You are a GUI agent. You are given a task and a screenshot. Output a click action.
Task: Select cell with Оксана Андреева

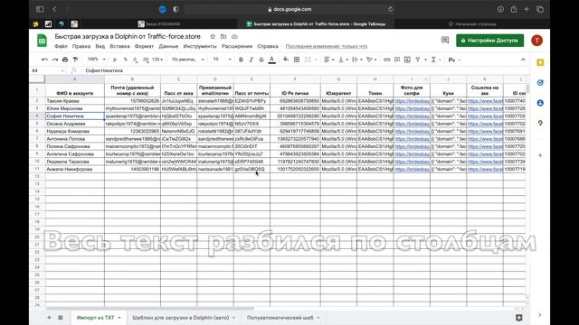pyautogui.click(x=74, y=124)
